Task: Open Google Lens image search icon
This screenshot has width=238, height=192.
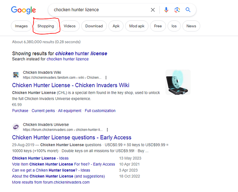Action: (177, 10)
